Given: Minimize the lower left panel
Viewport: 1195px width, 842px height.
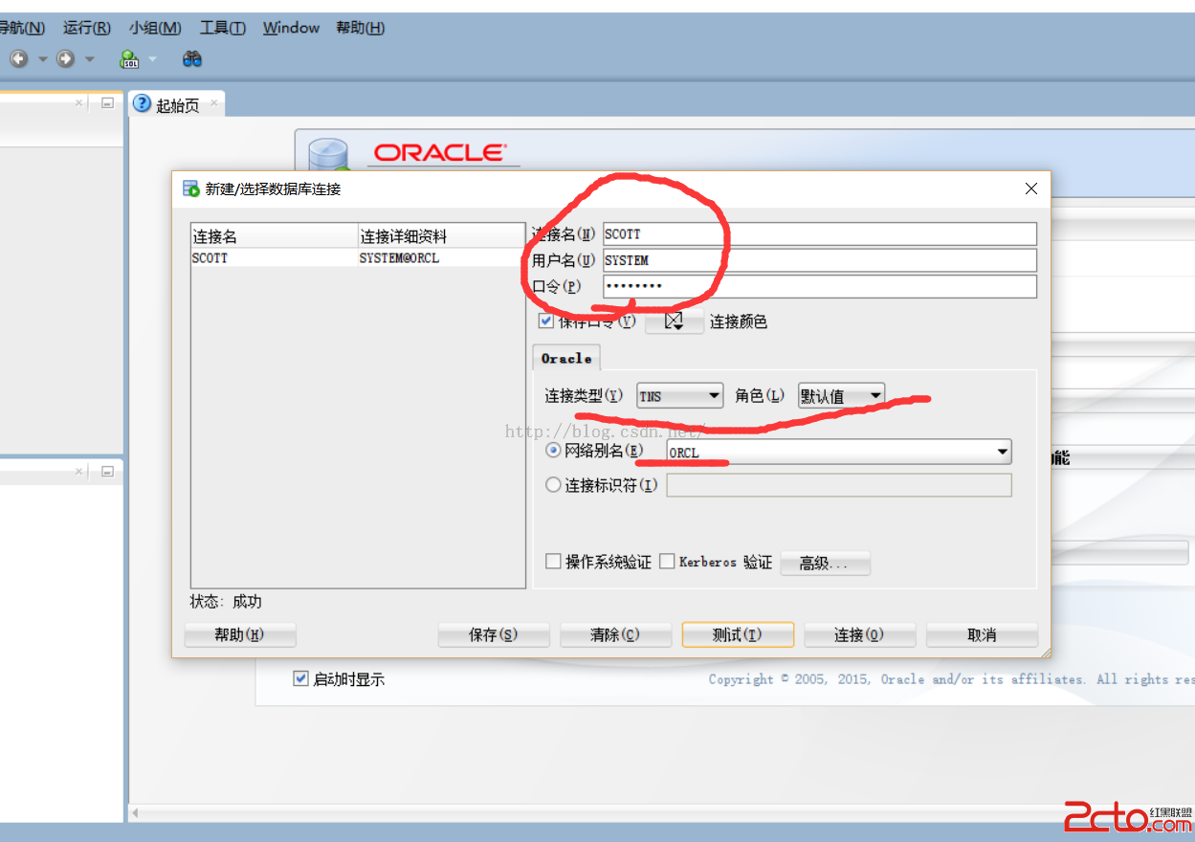Looking at the screenshot, I should [107, 471].
